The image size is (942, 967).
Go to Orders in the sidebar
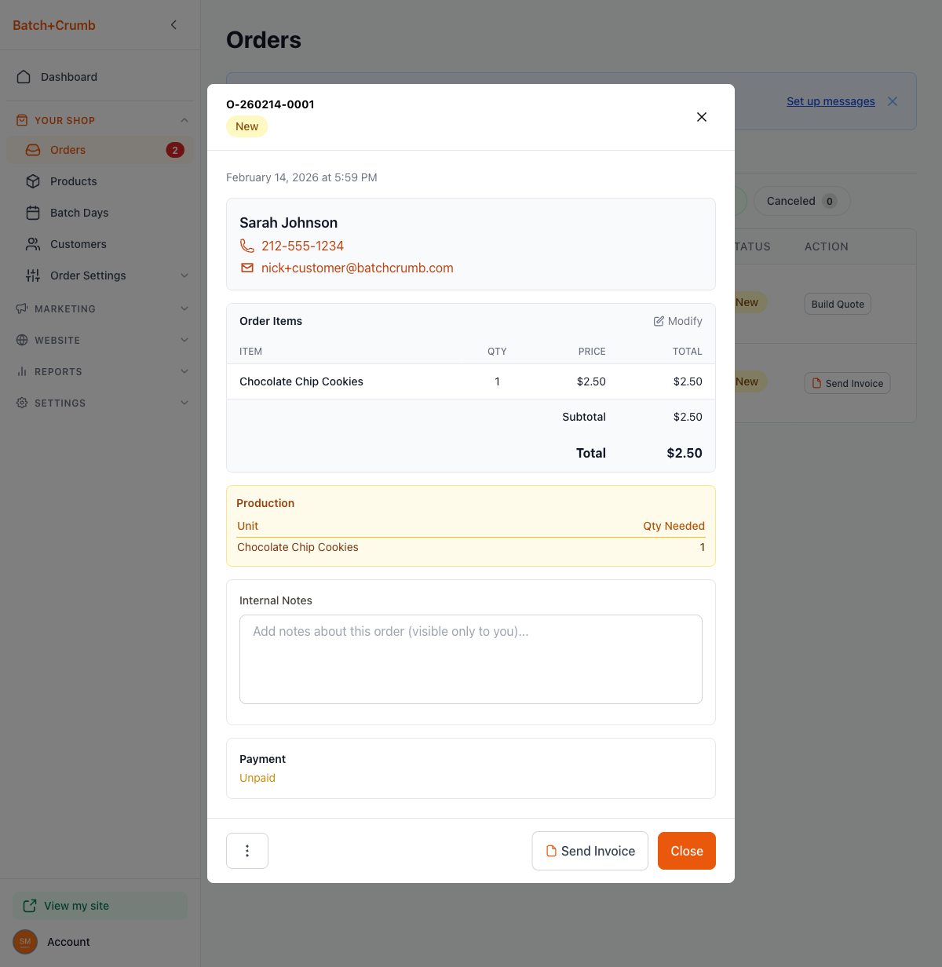point(68,150)
